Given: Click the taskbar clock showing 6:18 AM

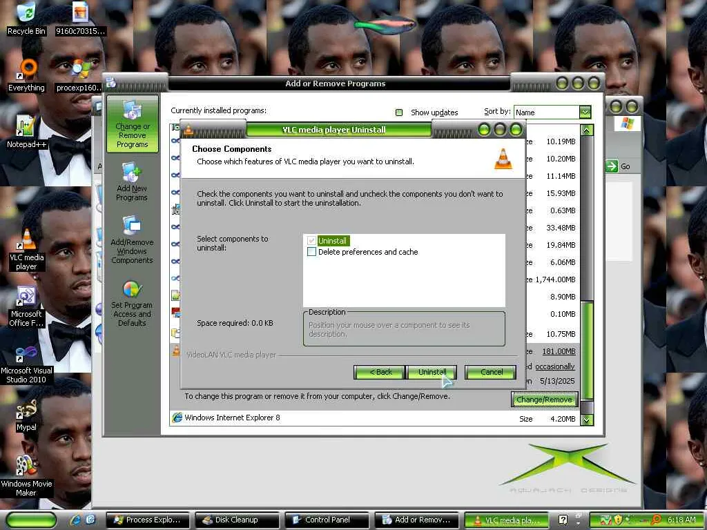Looking at the screenshot, I should [x=681, y=520].
